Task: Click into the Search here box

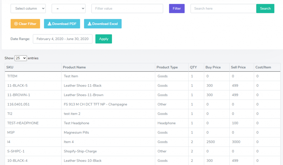Action: click(x=223, y=9)
